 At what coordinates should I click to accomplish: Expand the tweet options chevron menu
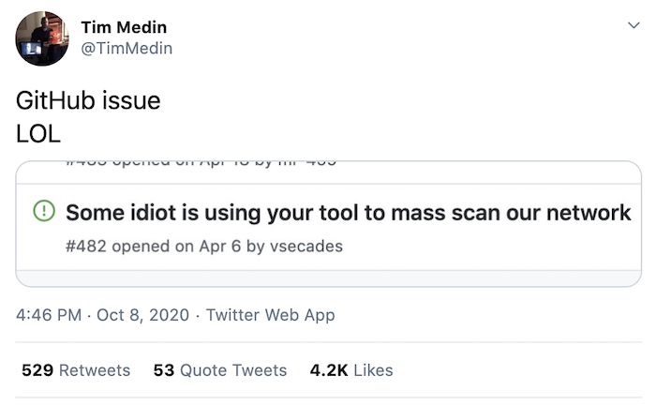(x=634, y=25)
